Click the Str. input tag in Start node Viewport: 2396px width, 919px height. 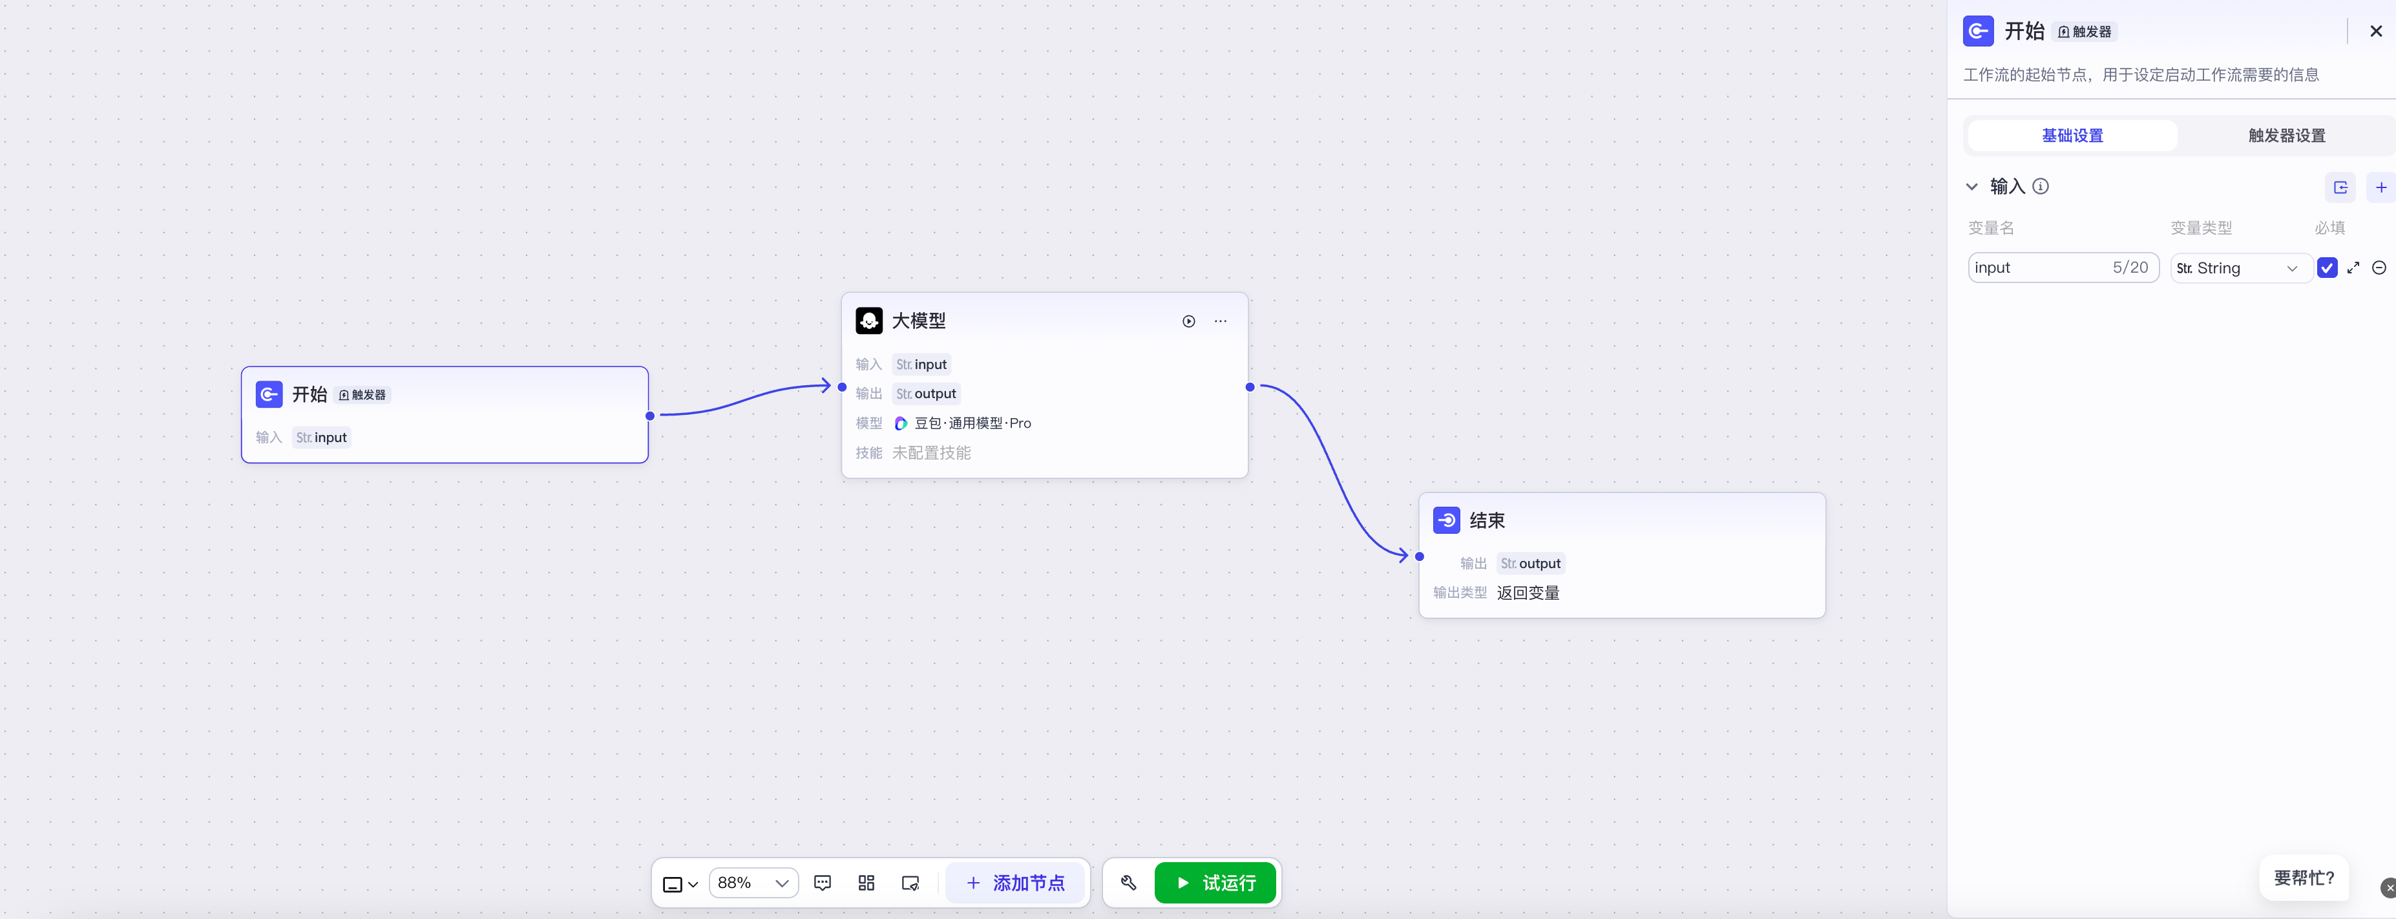tap(322, 437)
